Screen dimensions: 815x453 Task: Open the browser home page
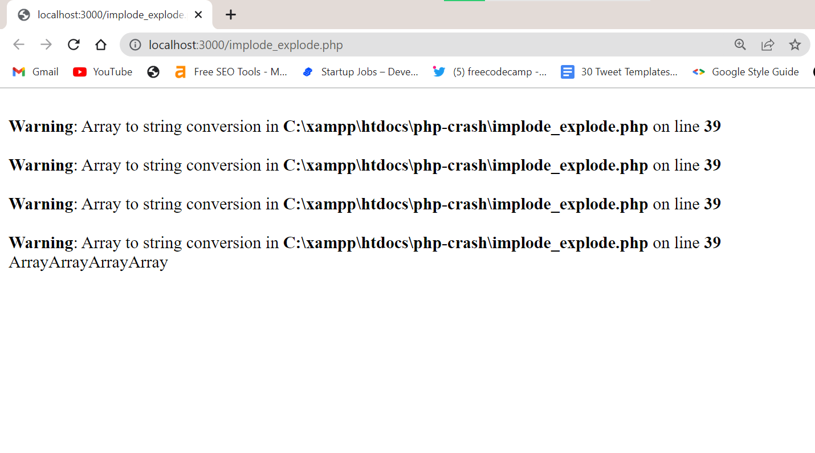101,45
